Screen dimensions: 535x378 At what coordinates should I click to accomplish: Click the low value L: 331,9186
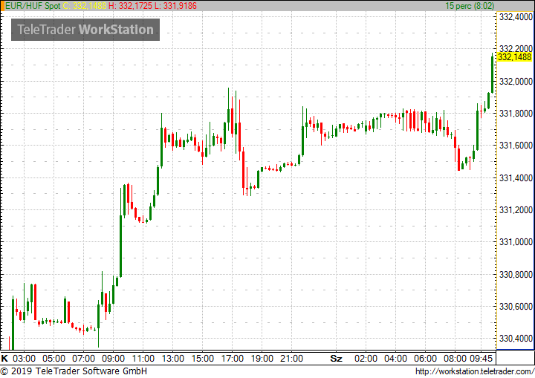click(175, 6)
